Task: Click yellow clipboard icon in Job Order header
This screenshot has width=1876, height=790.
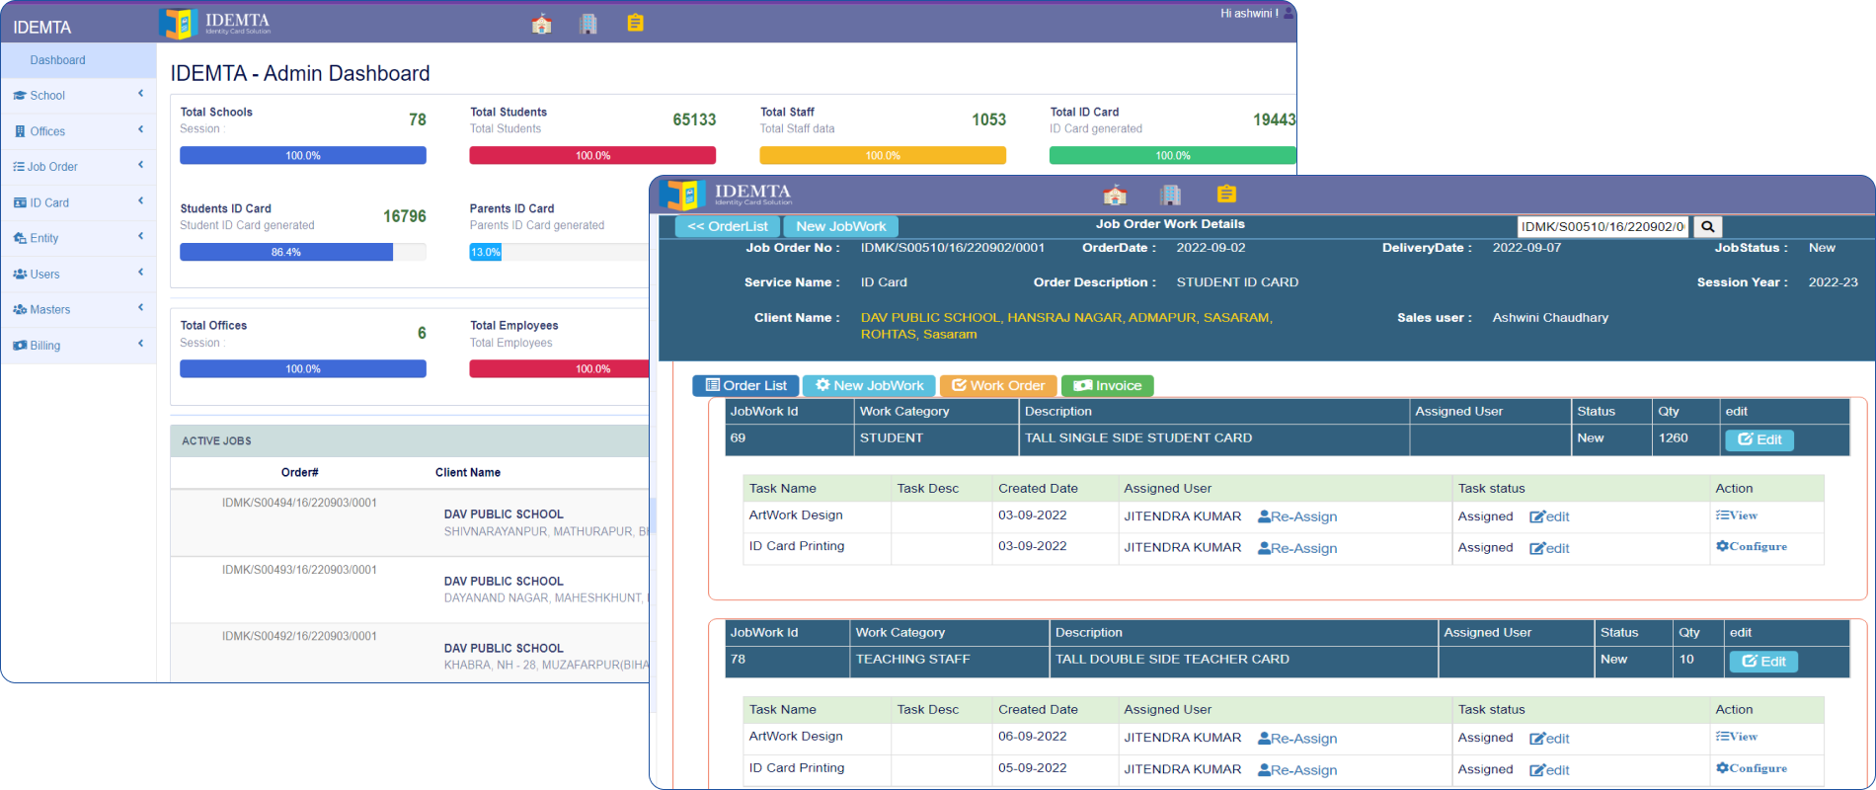Action: 1226,194
